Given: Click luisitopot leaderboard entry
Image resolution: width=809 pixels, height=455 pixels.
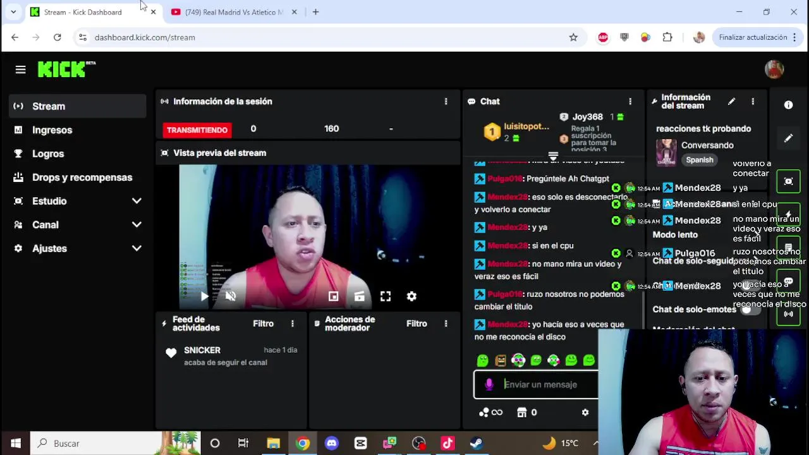Looking at the screenshot, I should (x=517, y=131).
